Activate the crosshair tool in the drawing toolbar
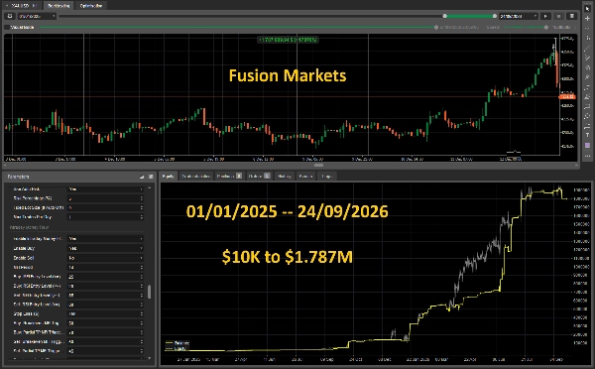 pyautogui.click(x=587, y=19)
